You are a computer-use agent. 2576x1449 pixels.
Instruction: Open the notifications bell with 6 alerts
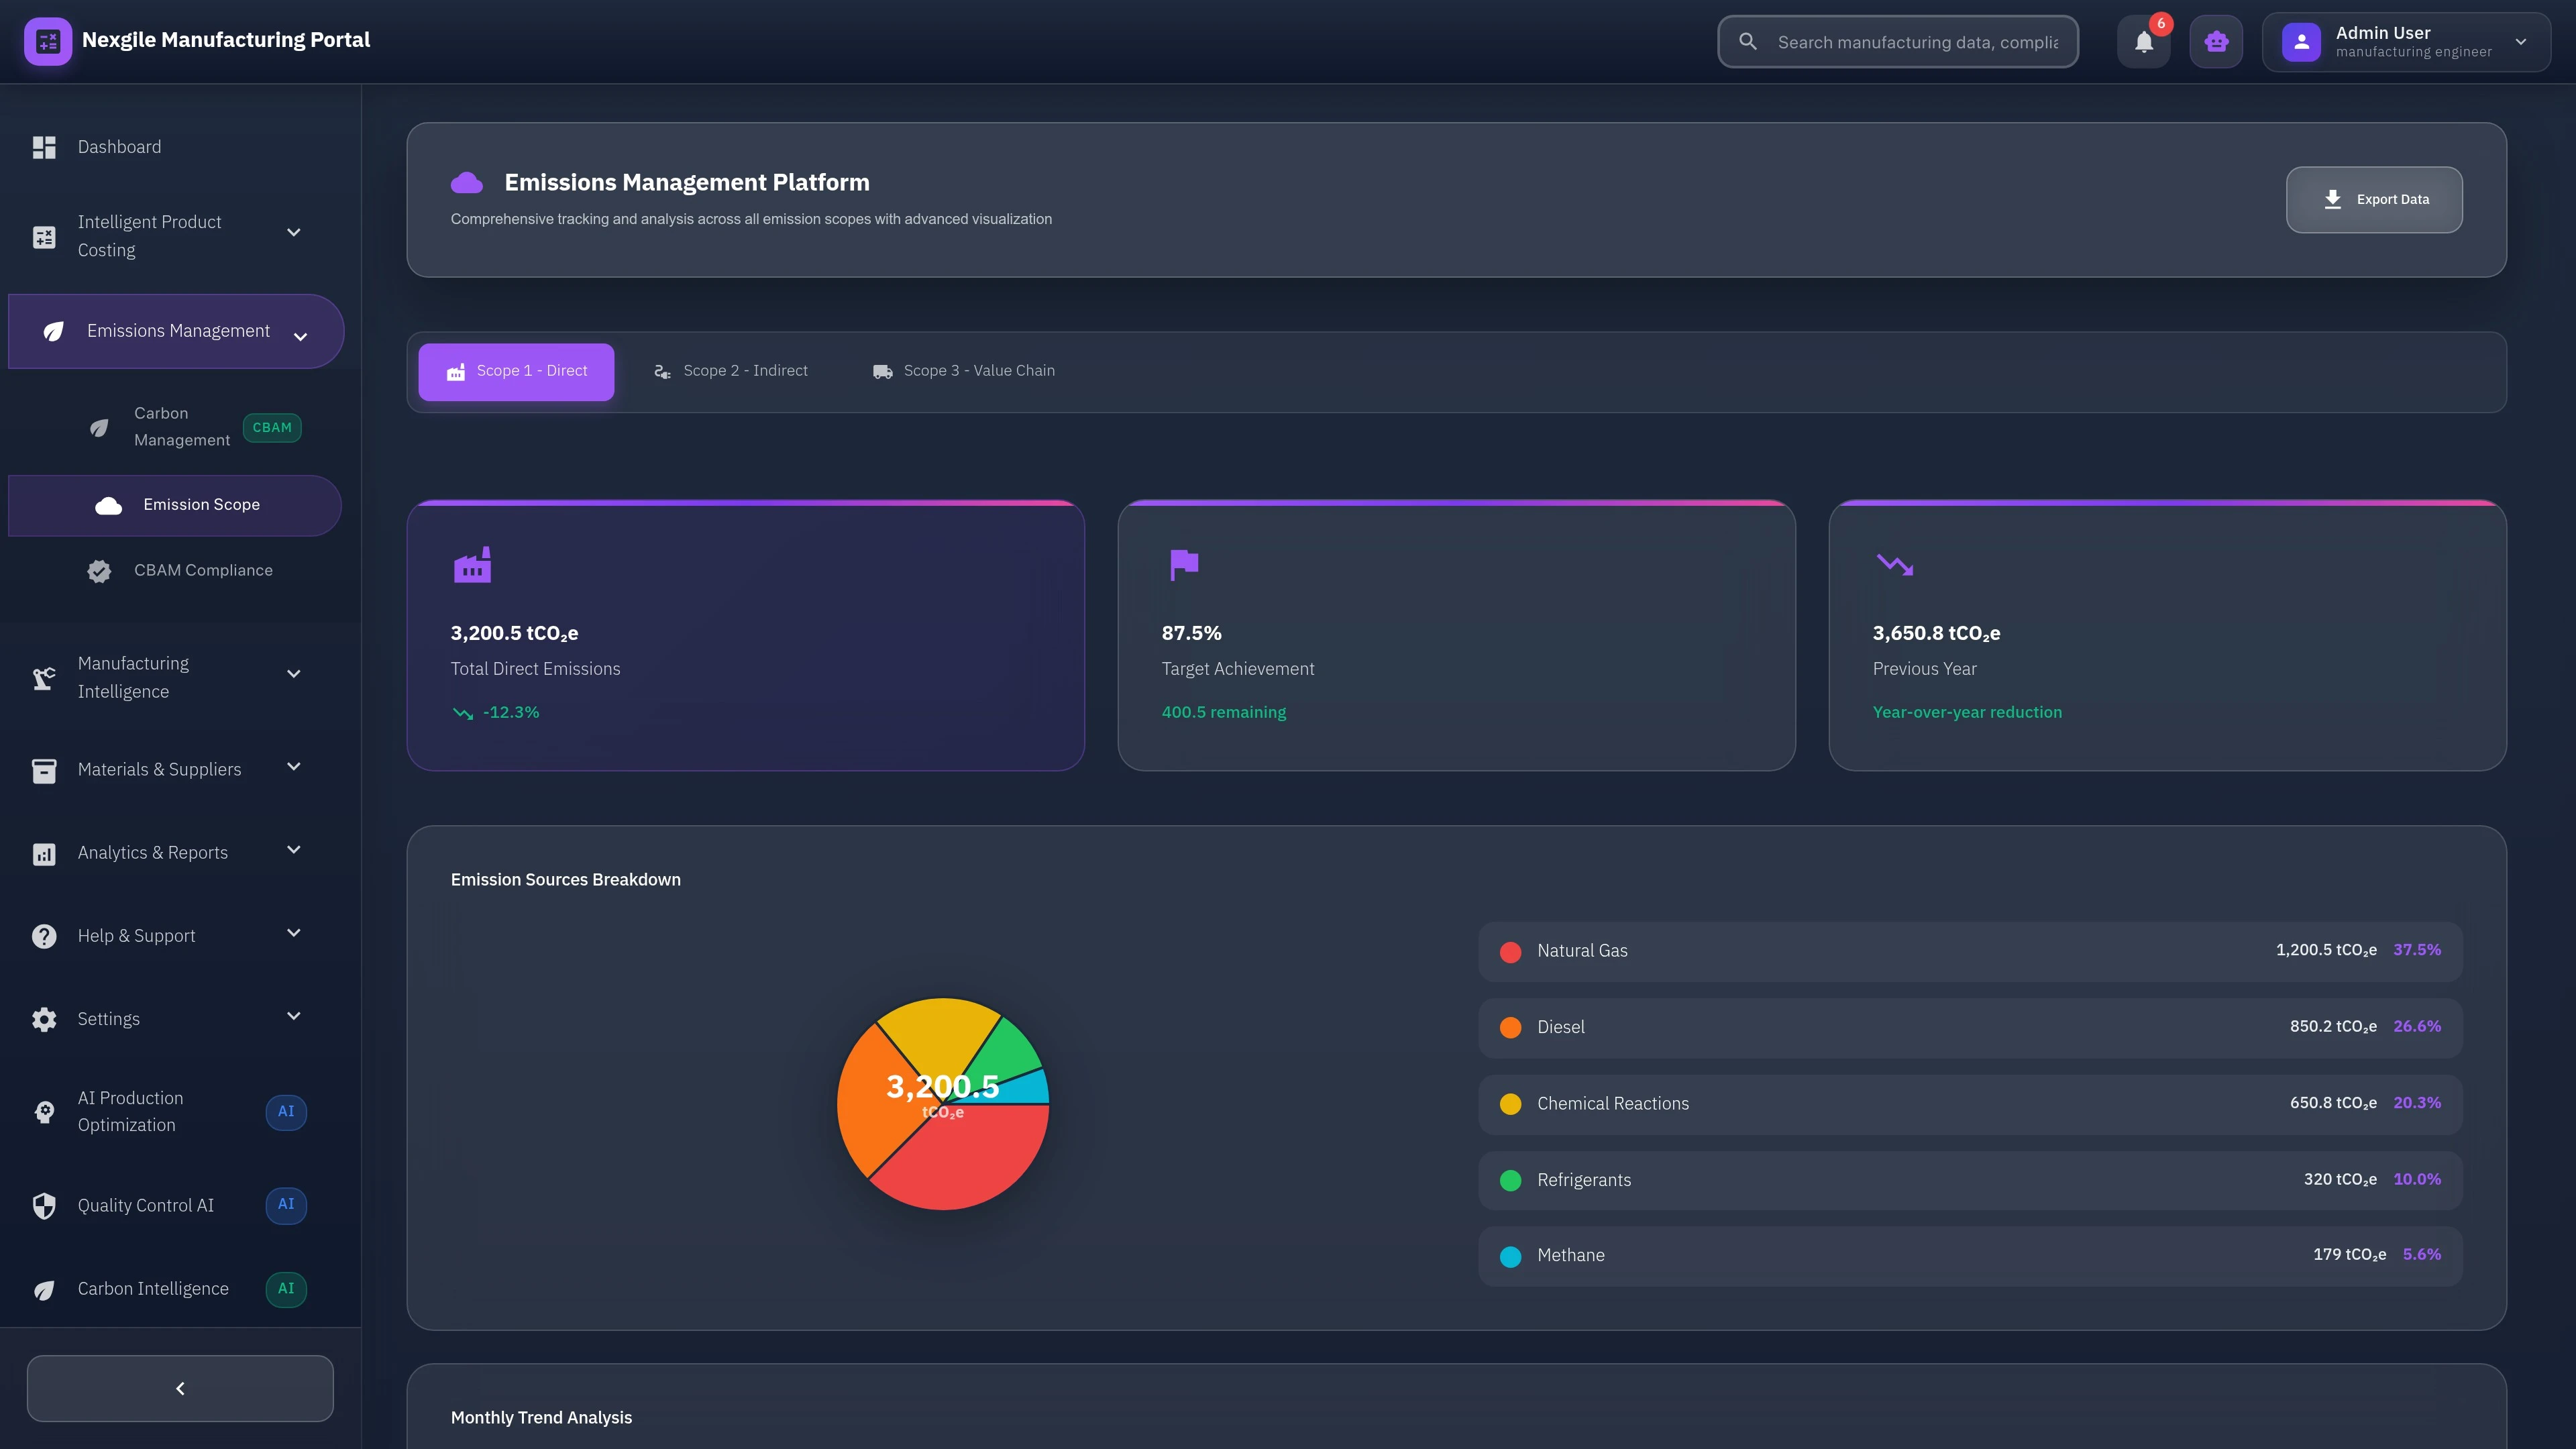click(2142, 41)
